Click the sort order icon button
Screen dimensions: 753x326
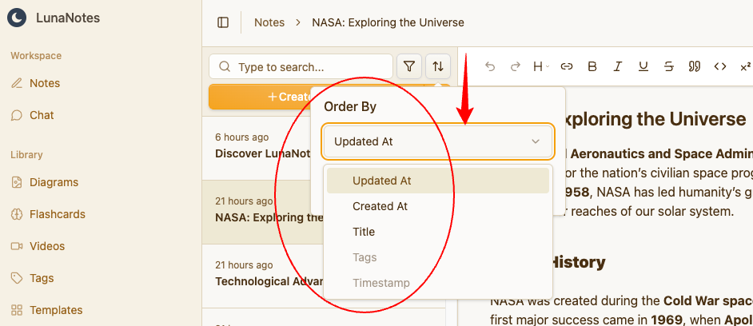(438, 66)
